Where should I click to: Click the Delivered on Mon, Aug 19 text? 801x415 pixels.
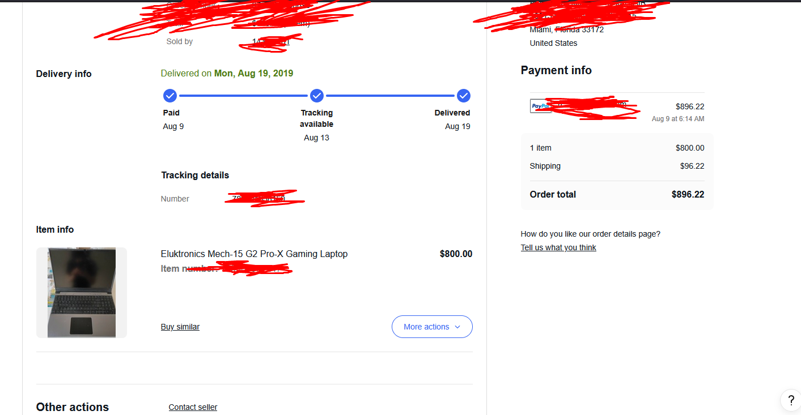[227, 74]
